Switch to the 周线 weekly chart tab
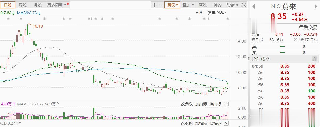The image size is (320, 127). click(x=23, y=5)
